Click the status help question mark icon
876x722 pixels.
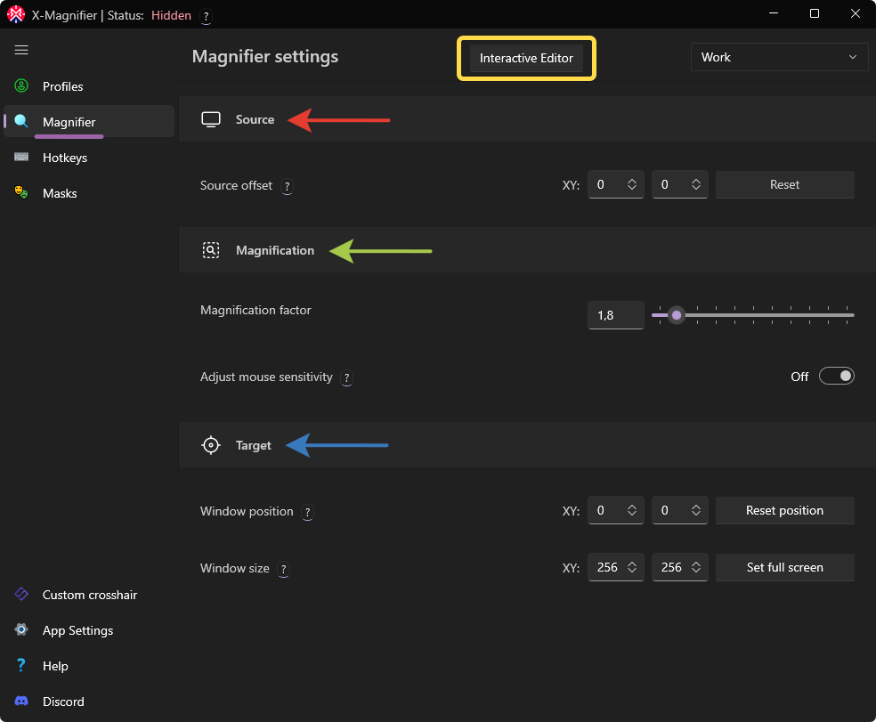(x=206, y=16)
